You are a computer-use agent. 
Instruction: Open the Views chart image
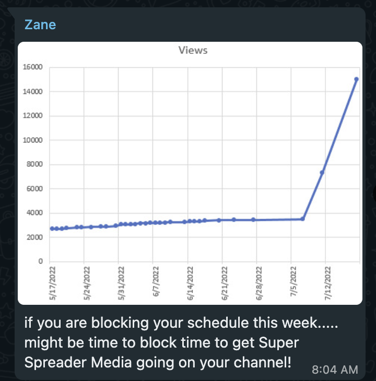click(x=190, y=173)
